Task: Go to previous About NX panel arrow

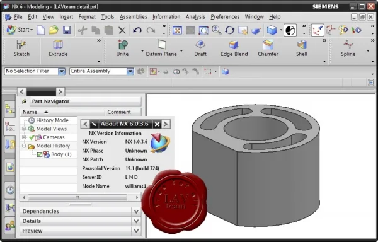Action: point(85,124)
